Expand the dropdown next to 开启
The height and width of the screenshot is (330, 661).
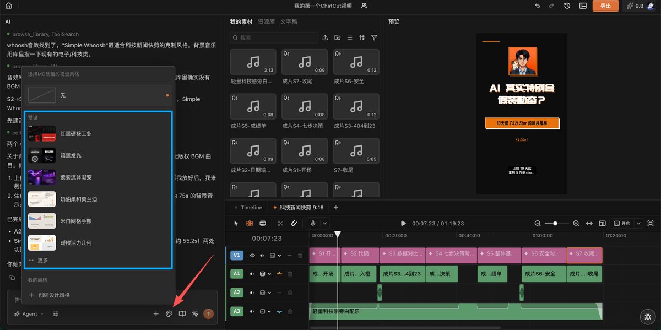click(638, 223)
